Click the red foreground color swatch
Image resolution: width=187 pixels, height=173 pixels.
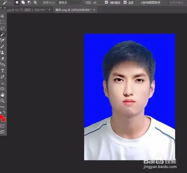pyautogui.click(x=1, y=117)
